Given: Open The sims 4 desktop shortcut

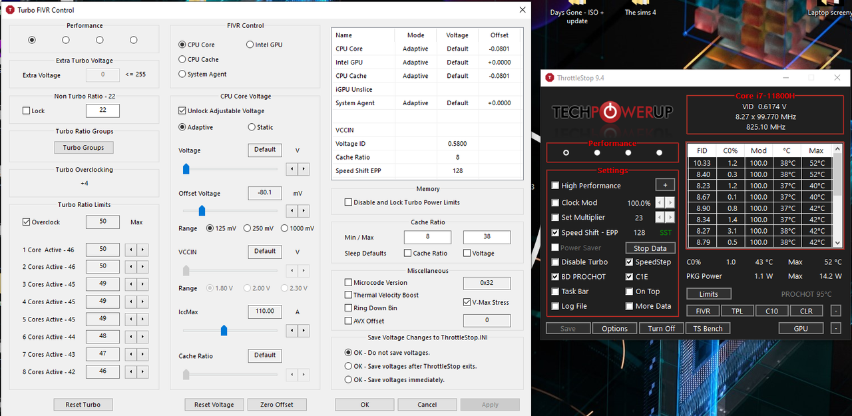Looking at the screenshot, I should (x=640, y=9).
